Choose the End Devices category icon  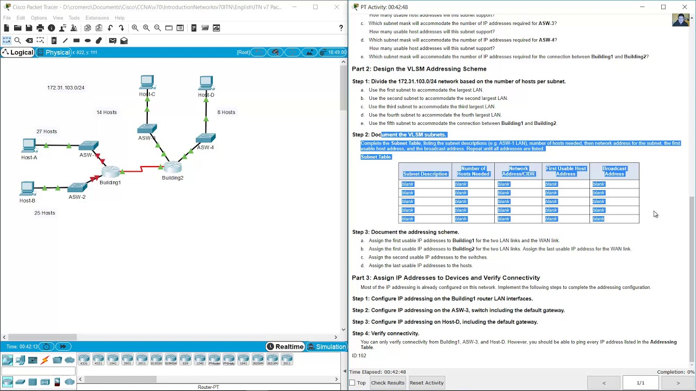pyautogui.click(x=20, y=360)
